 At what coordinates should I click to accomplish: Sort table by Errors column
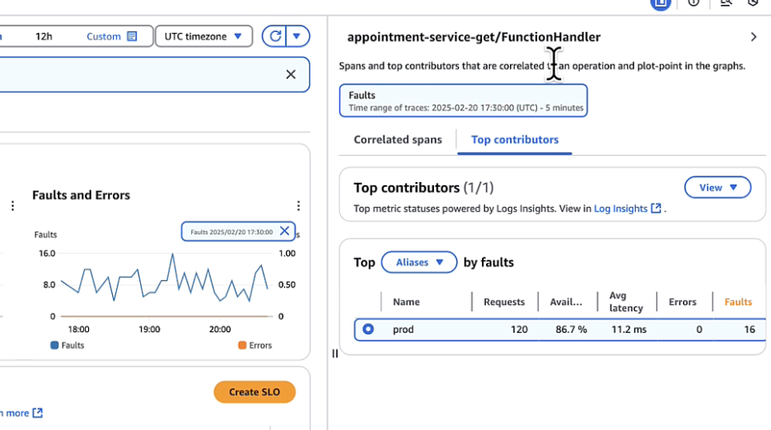(682, 302)
